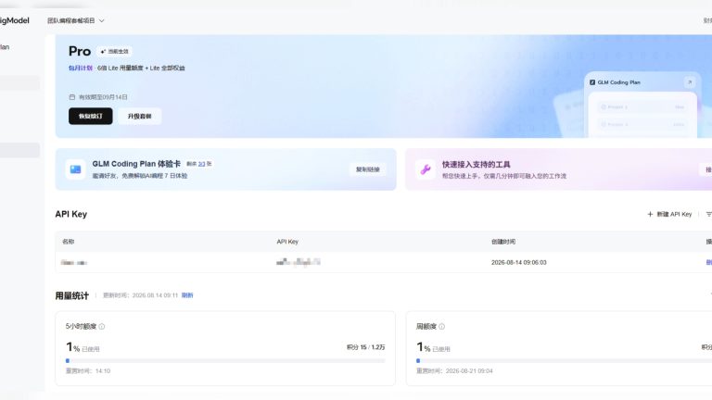This screenshot has height=400, width=712.
Task: Click the GLM Coding Plan 体验卡 title
Action: (x=136, y=164)
